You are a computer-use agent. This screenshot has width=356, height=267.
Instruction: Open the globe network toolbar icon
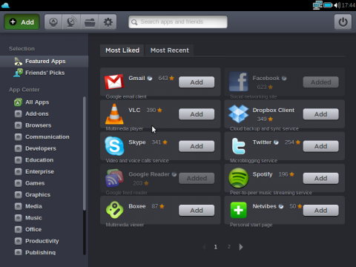click(71, 22)
